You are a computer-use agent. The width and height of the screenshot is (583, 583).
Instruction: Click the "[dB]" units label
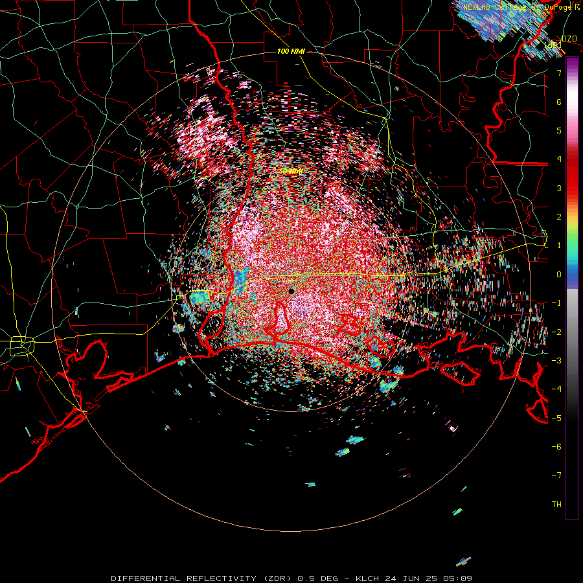point(553,45)
